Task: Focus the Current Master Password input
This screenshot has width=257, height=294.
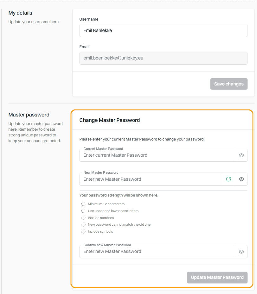Action: click(x=157, y=155)
